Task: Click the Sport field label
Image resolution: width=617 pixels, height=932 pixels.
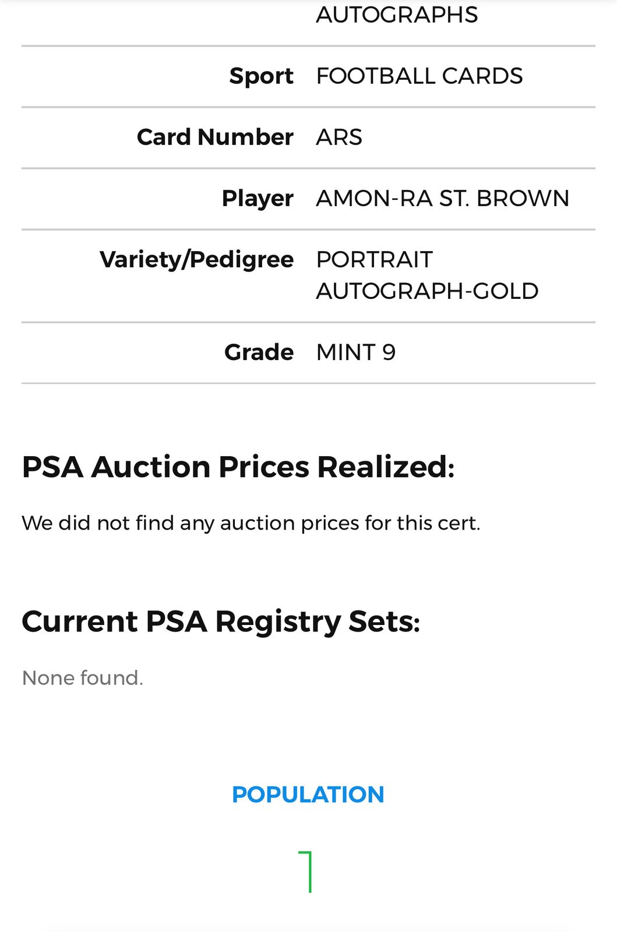Action: click(x=261, y=76)
